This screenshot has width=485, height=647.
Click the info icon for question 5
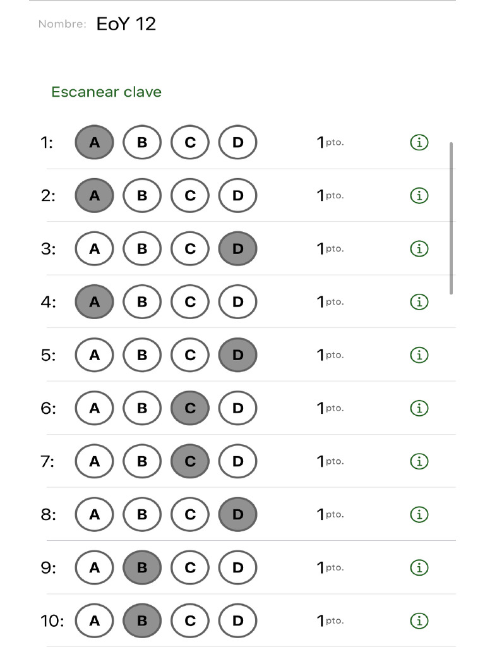point(419,355)
